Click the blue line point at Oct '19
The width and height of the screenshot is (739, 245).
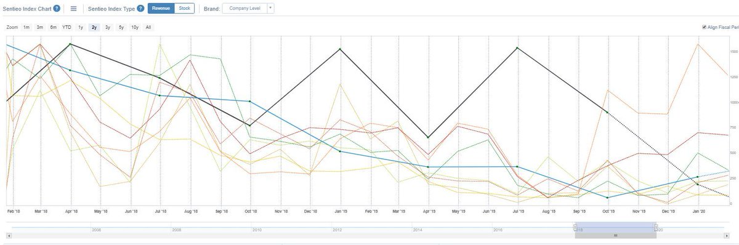tap(608, 198)
